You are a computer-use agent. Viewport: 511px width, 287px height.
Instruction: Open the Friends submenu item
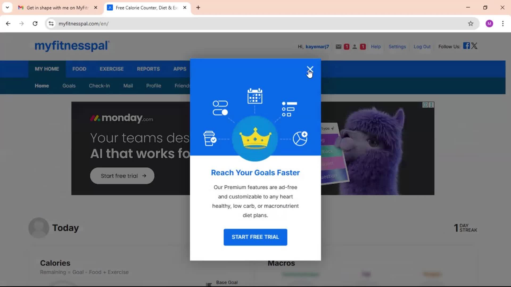click(182, 86)
